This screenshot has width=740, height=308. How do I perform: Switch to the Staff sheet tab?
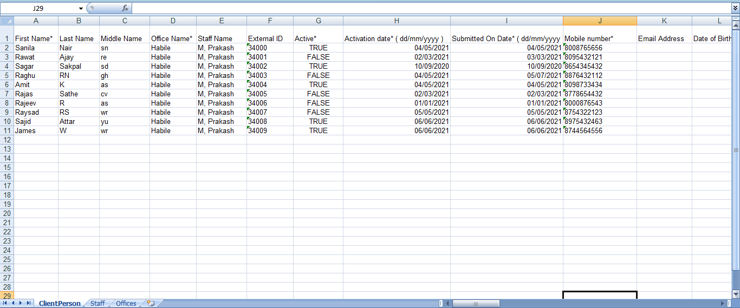tap(98, 304)
